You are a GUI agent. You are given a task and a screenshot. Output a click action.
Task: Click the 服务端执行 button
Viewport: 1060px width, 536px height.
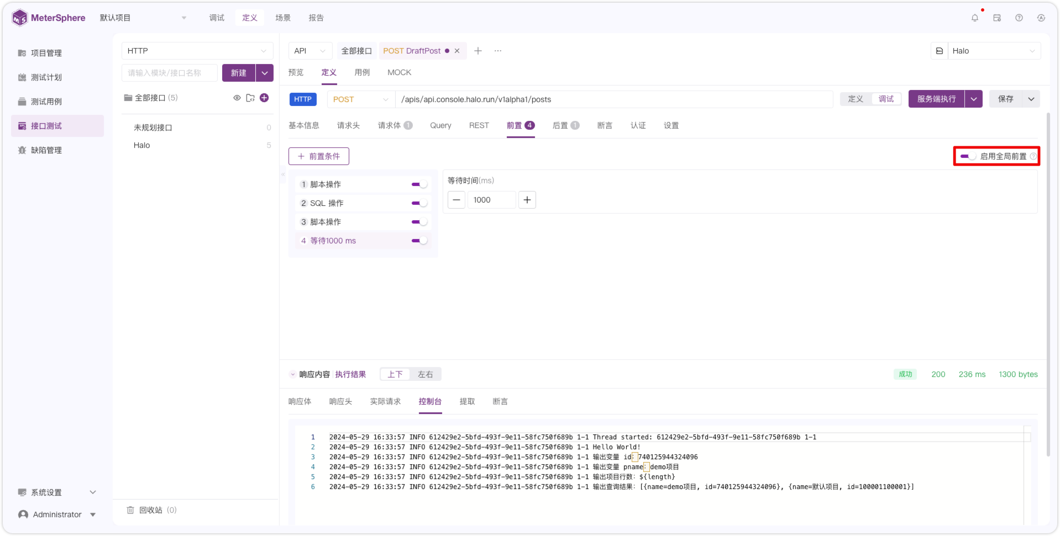(x=937, y=99)
